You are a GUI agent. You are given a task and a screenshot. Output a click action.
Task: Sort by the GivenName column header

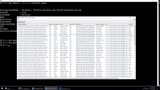point(56,24)
